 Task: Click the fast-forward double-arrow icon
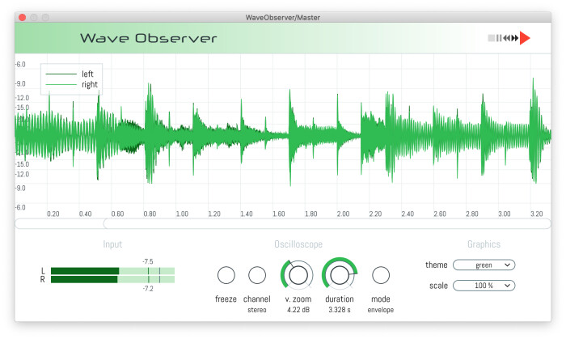515,38
